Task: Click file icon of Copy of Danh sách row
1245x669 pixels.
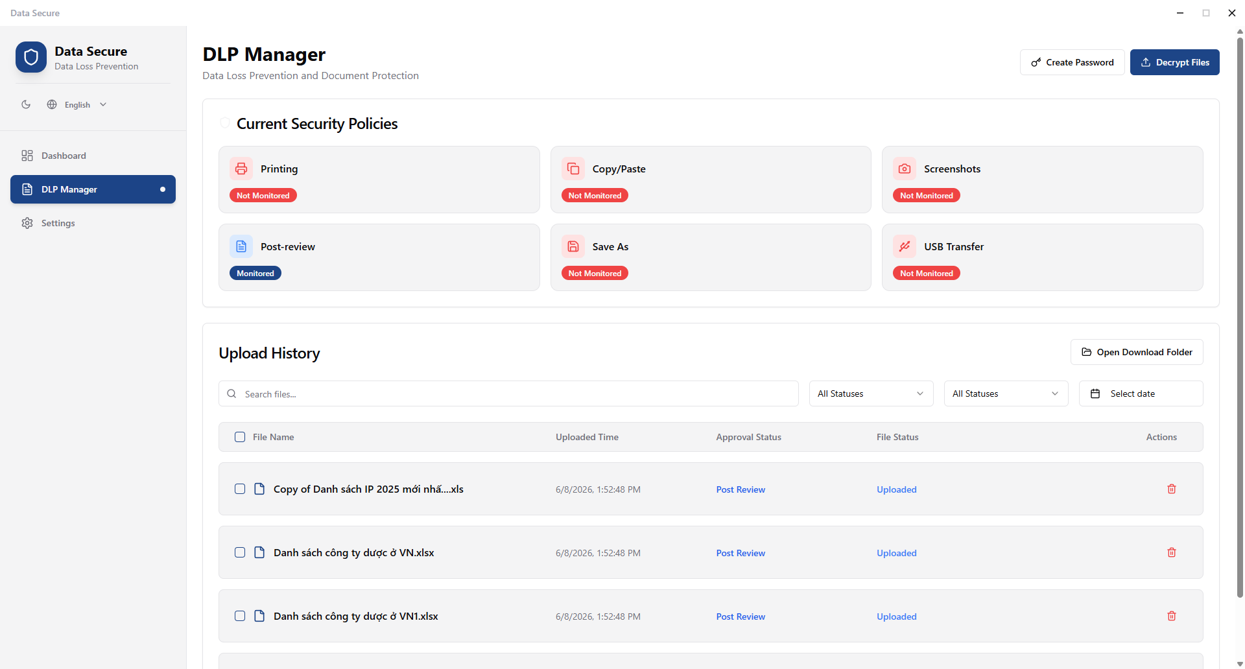Action: pos(259,489)
